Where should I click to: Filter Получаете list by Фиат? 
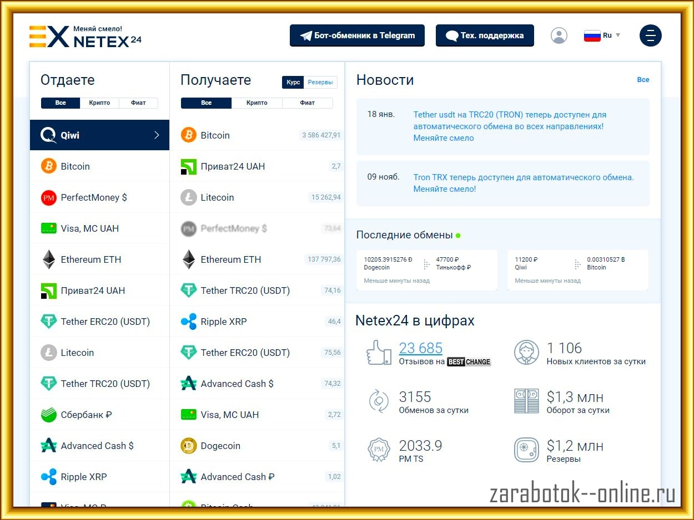click(x=307, y=103)
